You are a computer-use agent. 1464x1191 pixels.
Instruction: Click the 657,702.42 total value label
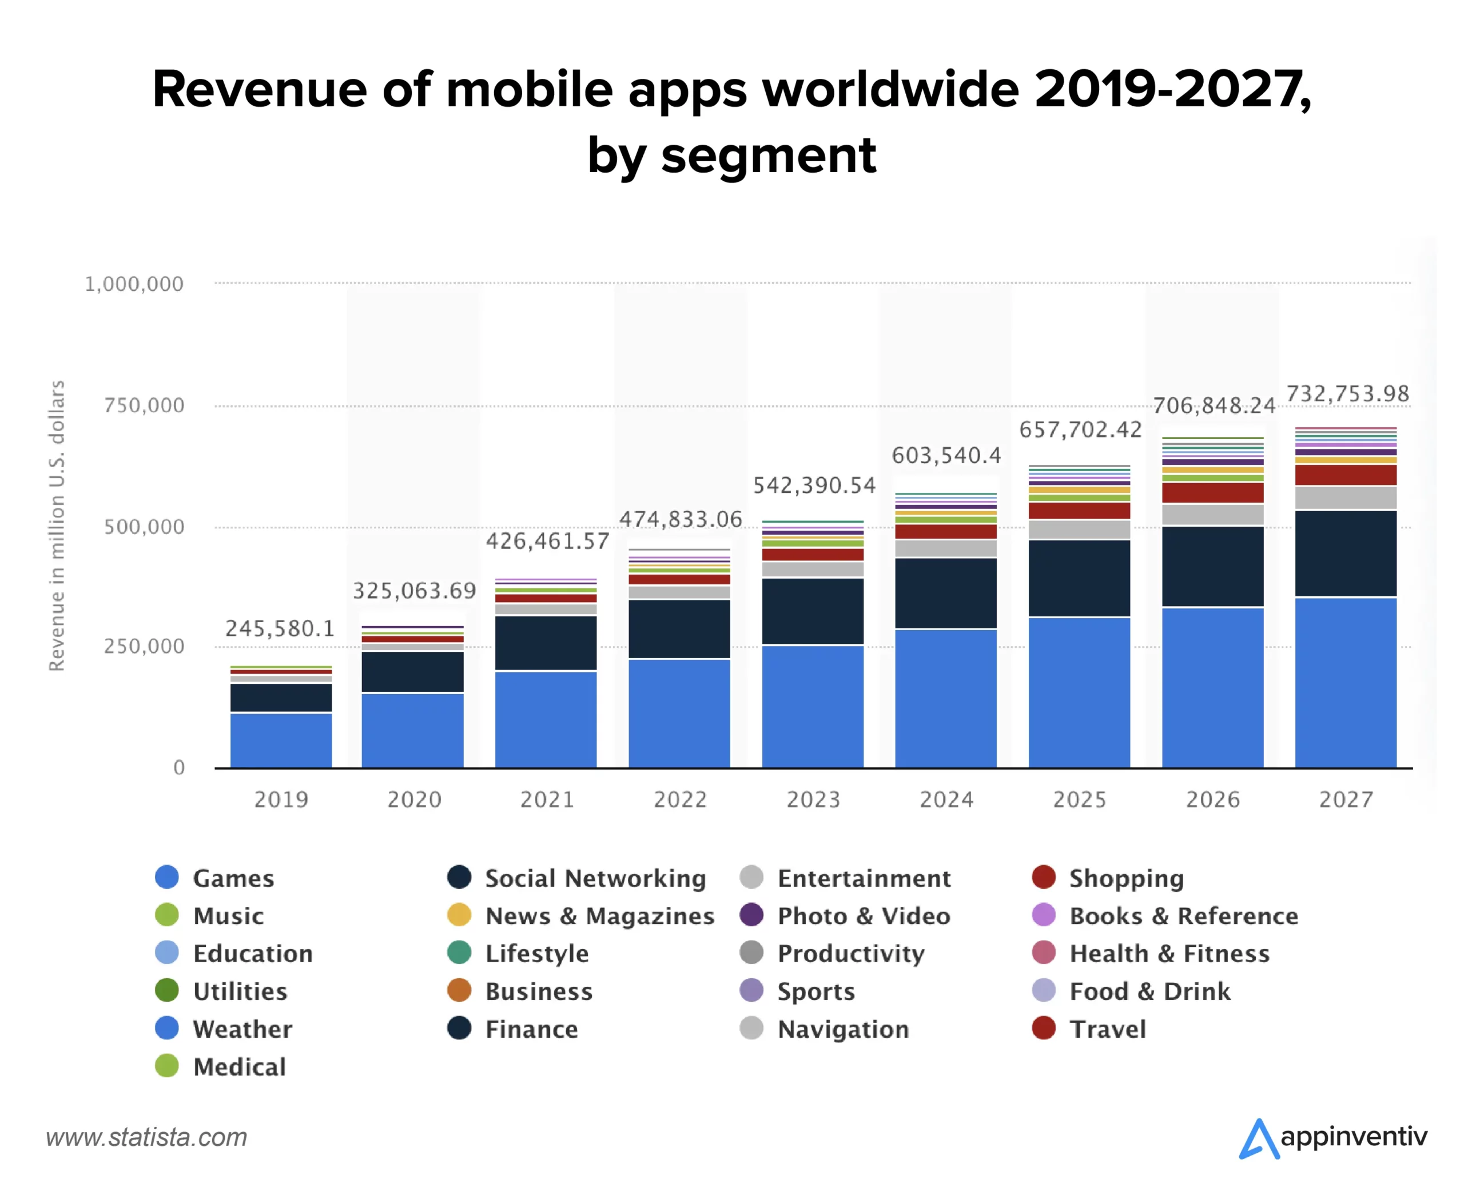[x=1080, y=429]
